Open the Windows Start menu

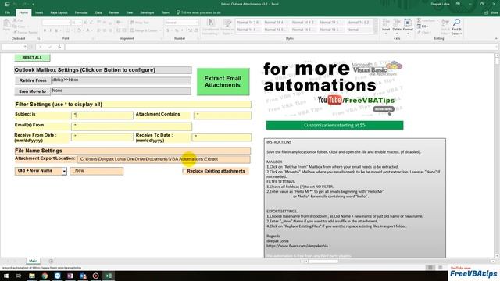click(x=5, y=276)
